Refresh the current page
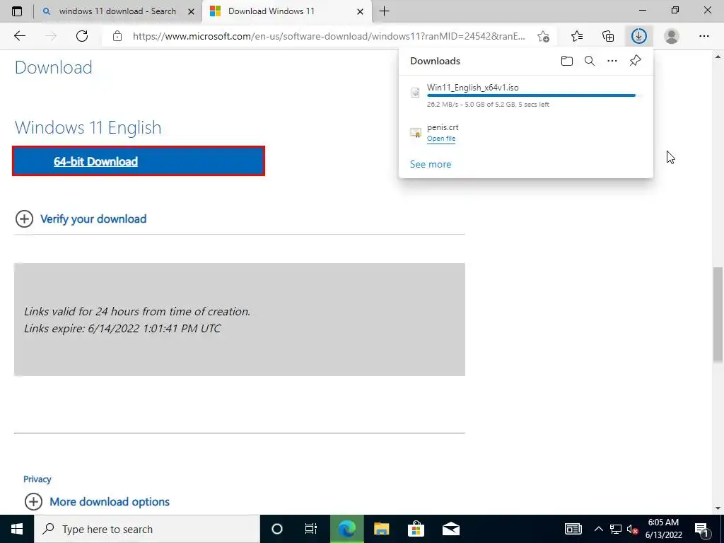The width and height of the screenshot is (724, 543). [x=82, y=36]
